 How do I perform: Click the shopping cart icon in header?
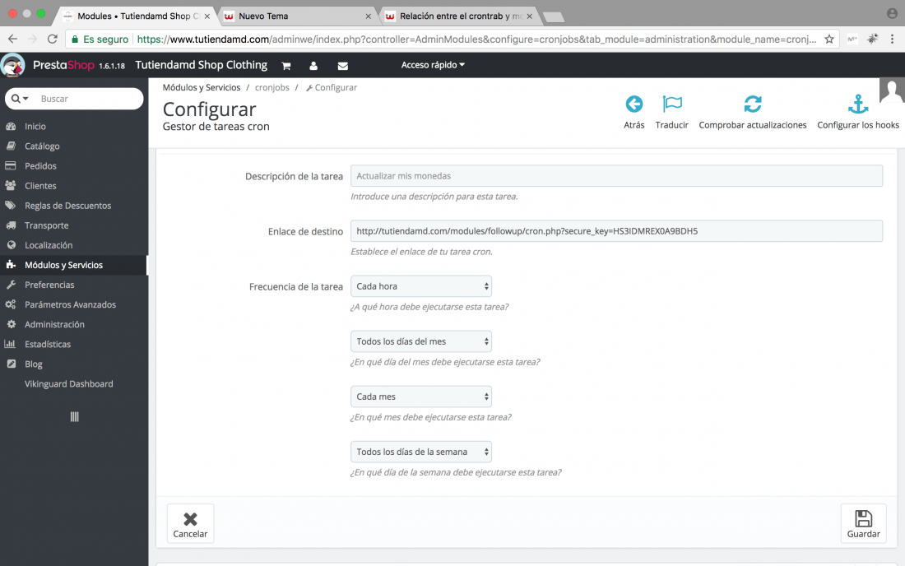pyautogui.click(x=285, y=66)
